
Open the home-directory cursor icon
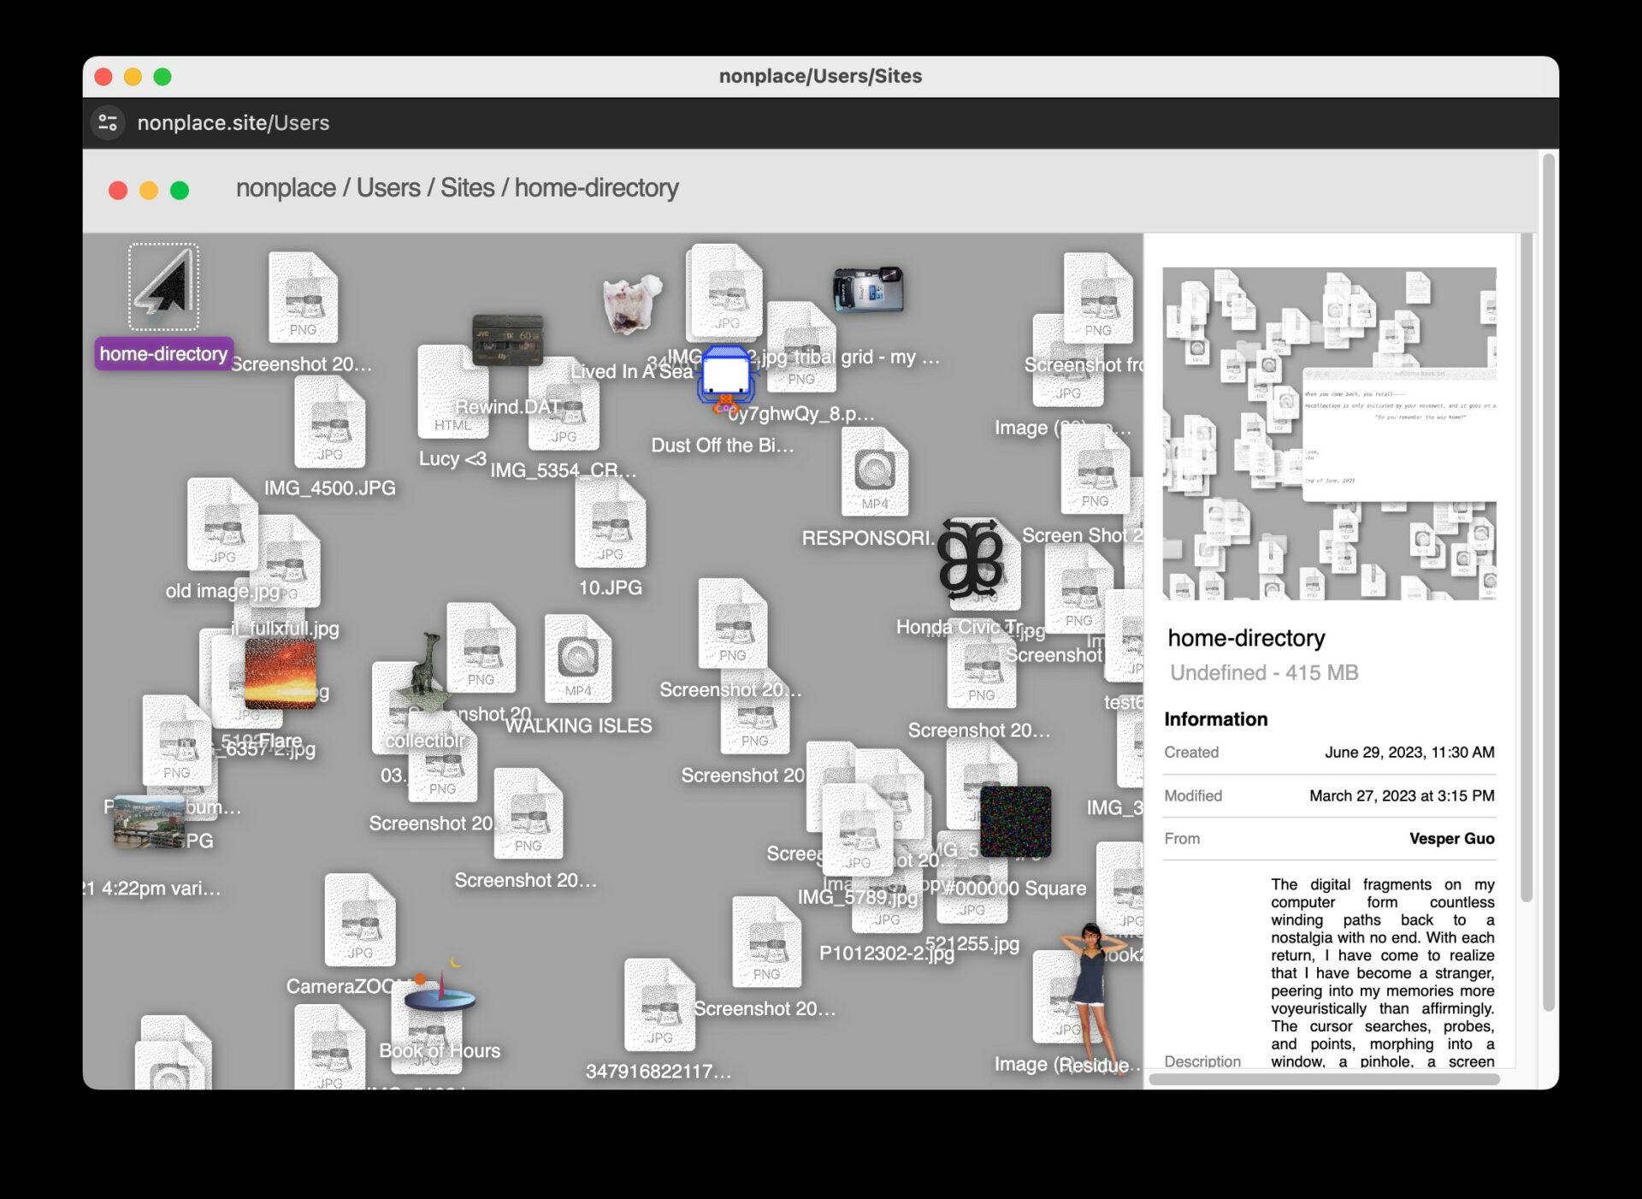163,287
